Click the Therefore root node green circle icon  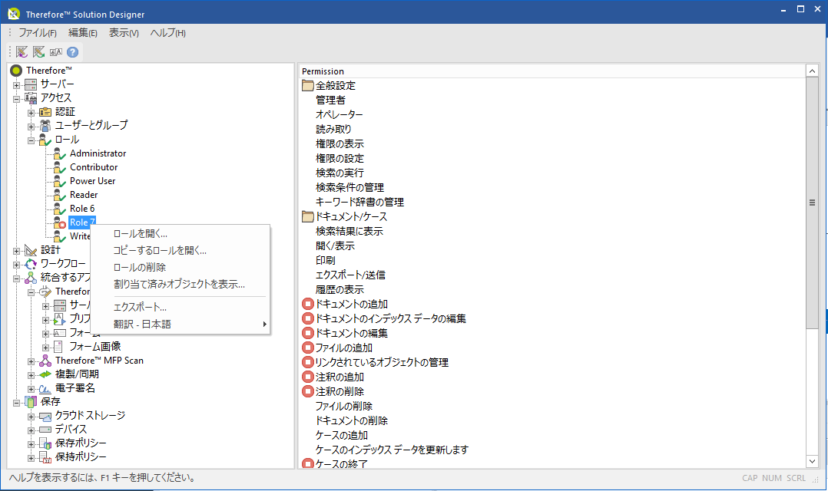coord(16,70)
